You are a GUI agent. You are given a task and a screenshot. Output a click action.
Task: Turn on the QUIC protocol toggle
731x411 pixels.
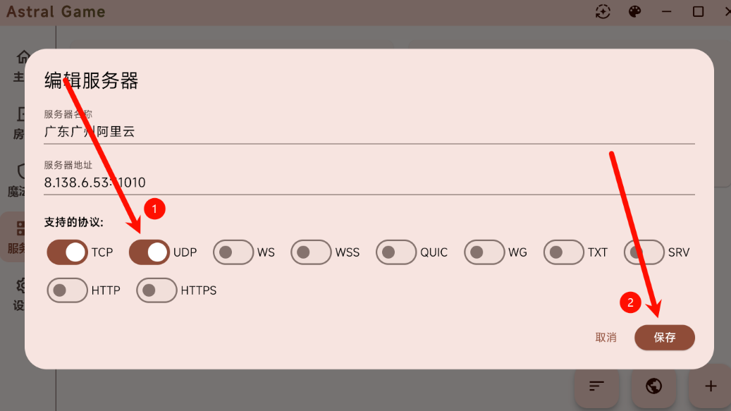coord(395,252)
